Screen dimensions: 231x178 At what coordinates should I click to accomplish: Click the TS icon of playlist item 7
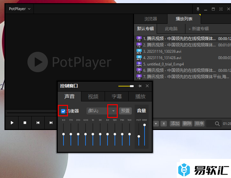139,77
